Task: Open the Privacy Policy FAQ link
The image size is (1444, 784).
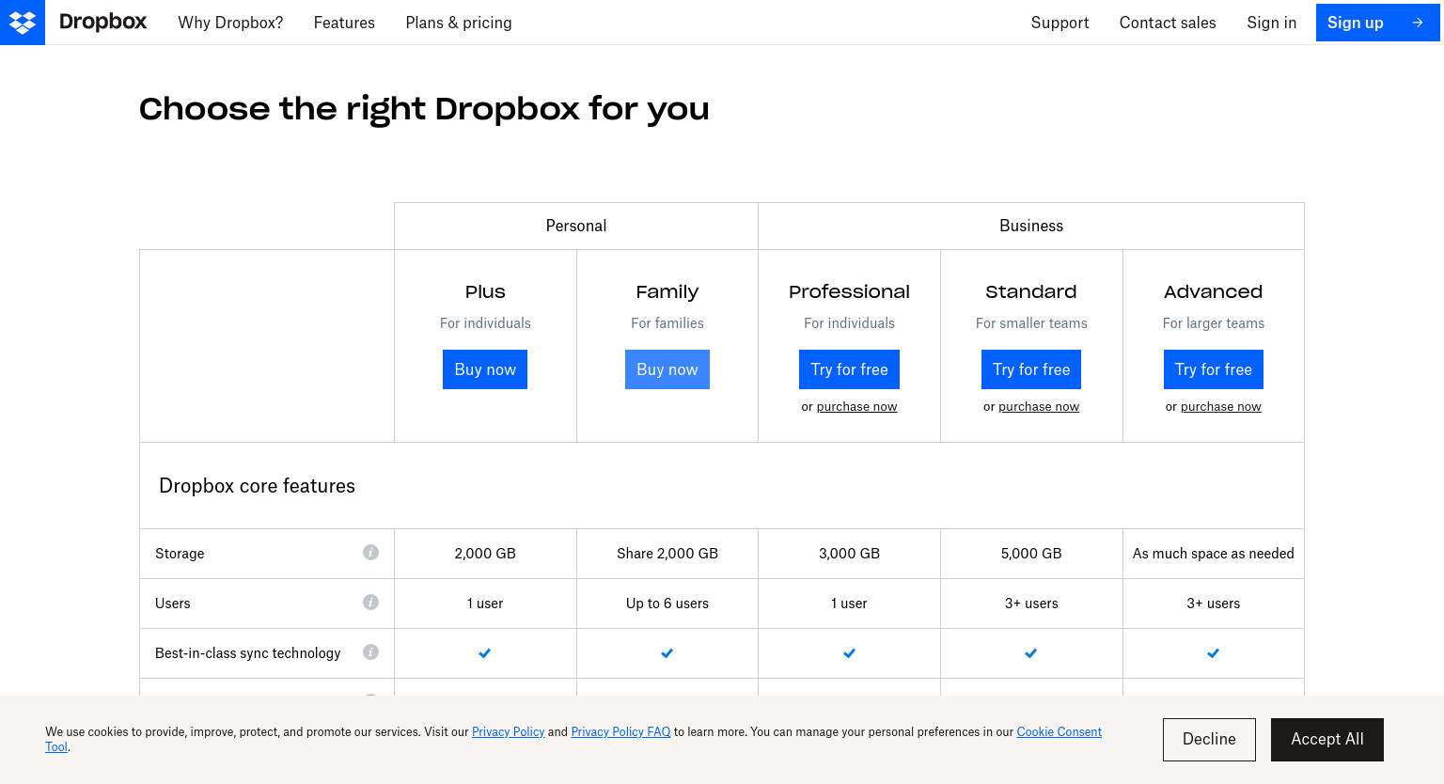Action: coord(620,732)
